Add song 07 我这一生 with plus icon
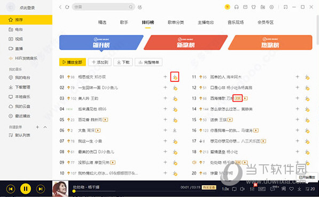This screenshot has height=197, width=319. click(165, 141)
